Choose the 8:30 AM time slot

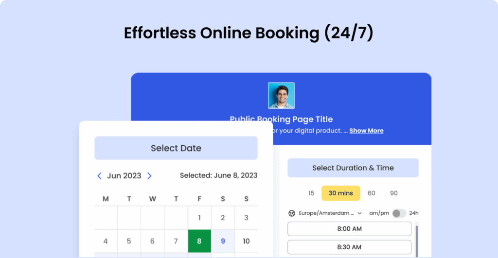coord(349,247)
